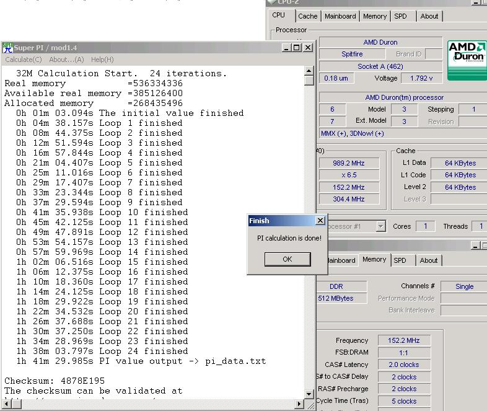Click the AMD Duron logo in CPU-Z
This screenshot has width=487, height=411.
467,60
